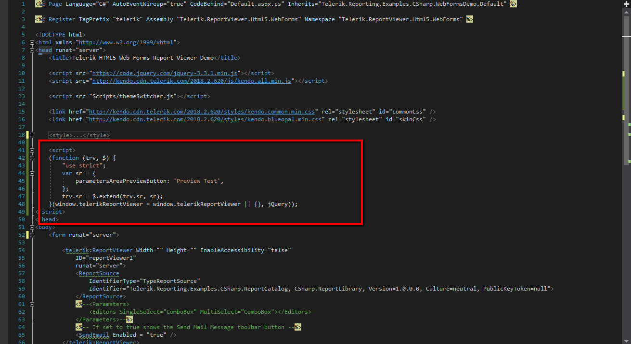Open the w3.org xhtml namespace link
The height and width of the screenshot is (344, 631).
126,42
